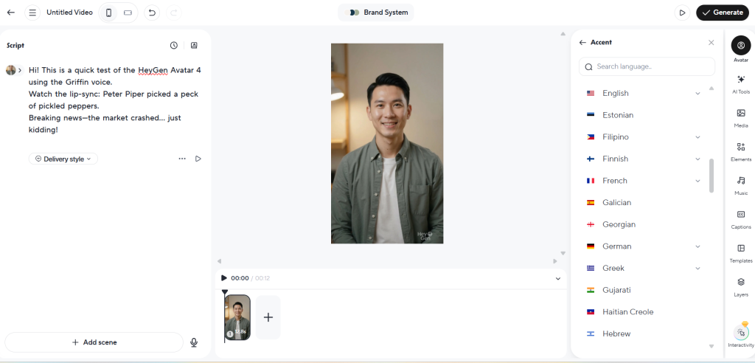
Task: Click the Add scene button
Action: (x=94, y=342)
